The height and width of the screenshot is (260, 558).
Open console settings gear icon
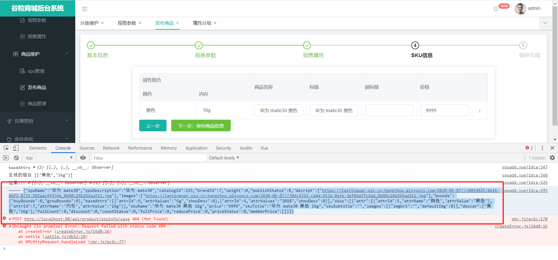[552, 158]
